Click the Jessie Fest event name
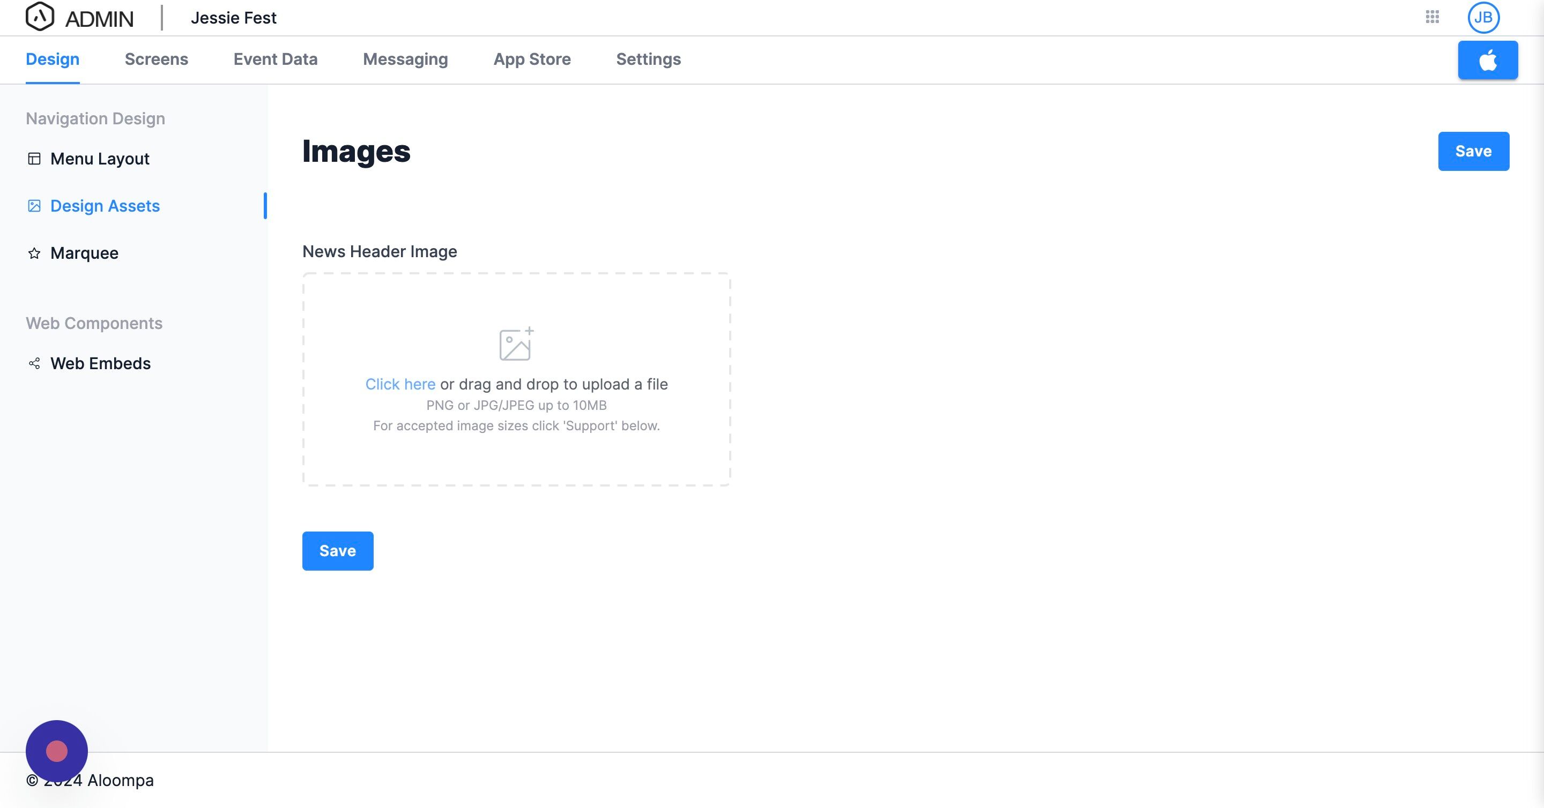Viewport: 1544px width, 808px height. tap(233, 18)
